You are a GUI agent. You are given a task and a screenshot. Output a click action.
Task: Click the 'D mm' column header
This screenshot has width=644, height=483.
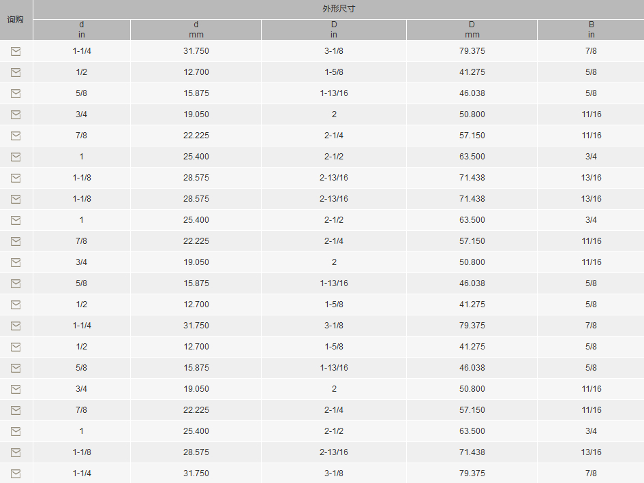click(x=472, y=29)
